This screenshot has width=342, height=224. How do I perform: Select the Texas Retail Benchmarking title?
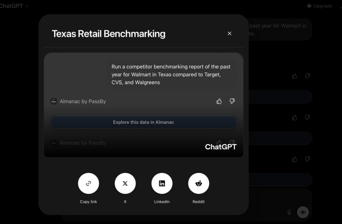pyautogui.click(x=109, y=34)
